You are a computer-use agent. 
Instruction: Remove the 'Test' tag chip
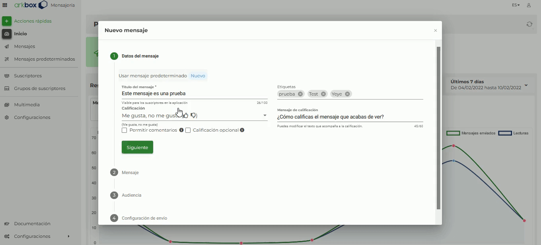pos(323,94)
